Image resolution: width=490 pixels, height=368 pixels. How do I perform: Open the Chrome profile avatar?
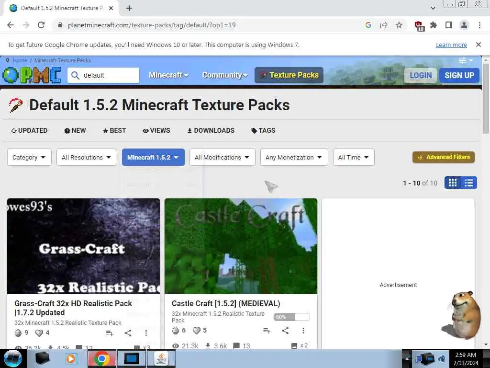[464, 25]
